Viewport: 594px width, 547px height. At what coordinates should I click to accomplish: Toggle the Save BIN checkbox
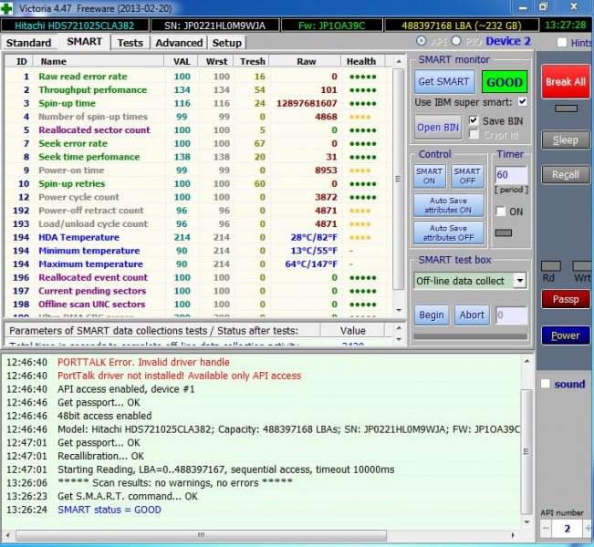[x=474, y=120]
